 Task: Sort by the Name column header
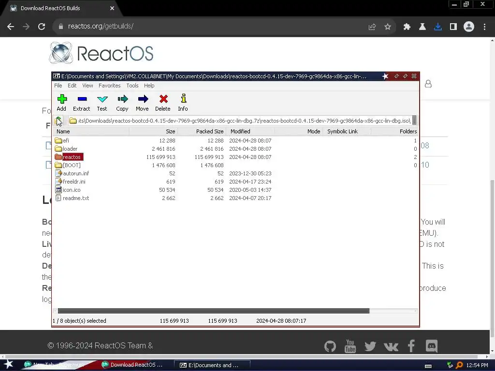[x=91, y=131]
